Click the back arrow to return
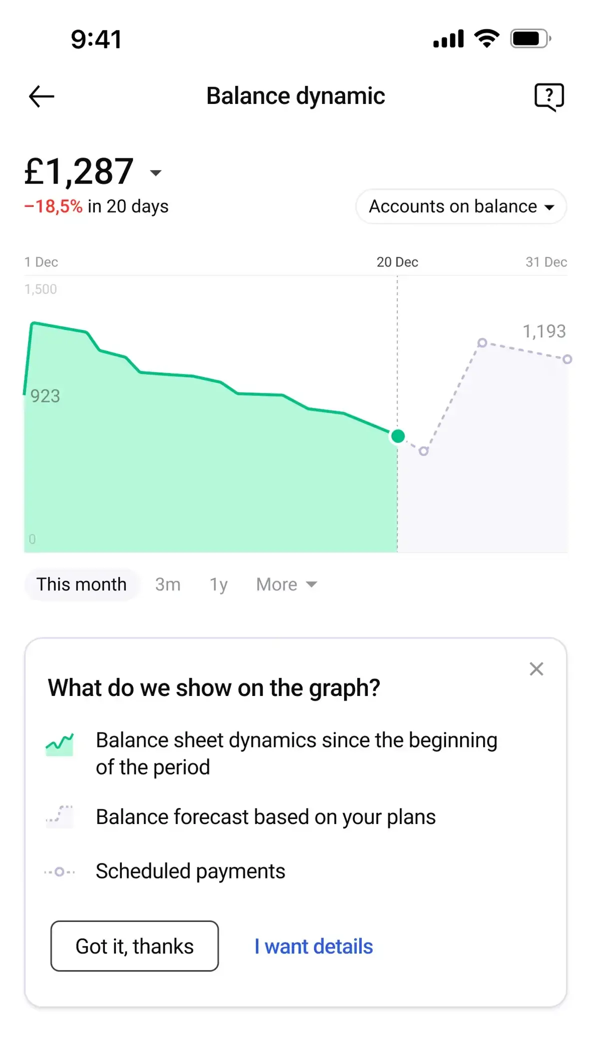The image size is (592, 1058). point(41,96)
